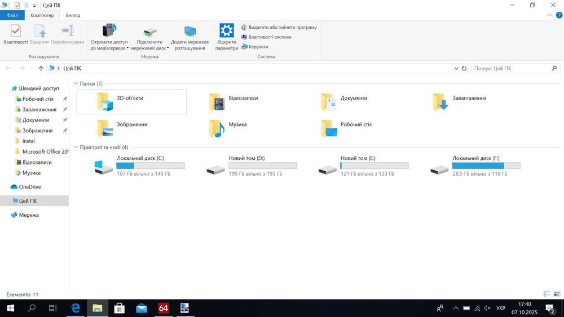Open settings via Відкрити параметри gear
The width and height of the screenshot is (564, 317).
pyautogui.click(x=227, y=37)
